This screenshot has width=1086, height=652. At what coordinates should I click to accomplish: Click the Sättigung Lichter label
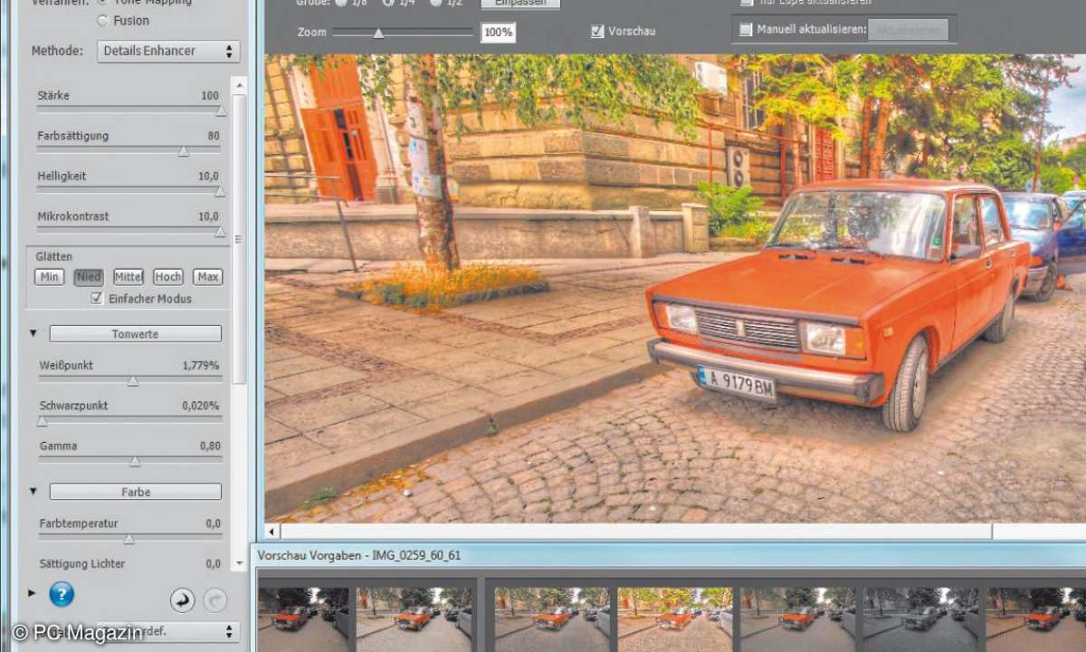82,563
